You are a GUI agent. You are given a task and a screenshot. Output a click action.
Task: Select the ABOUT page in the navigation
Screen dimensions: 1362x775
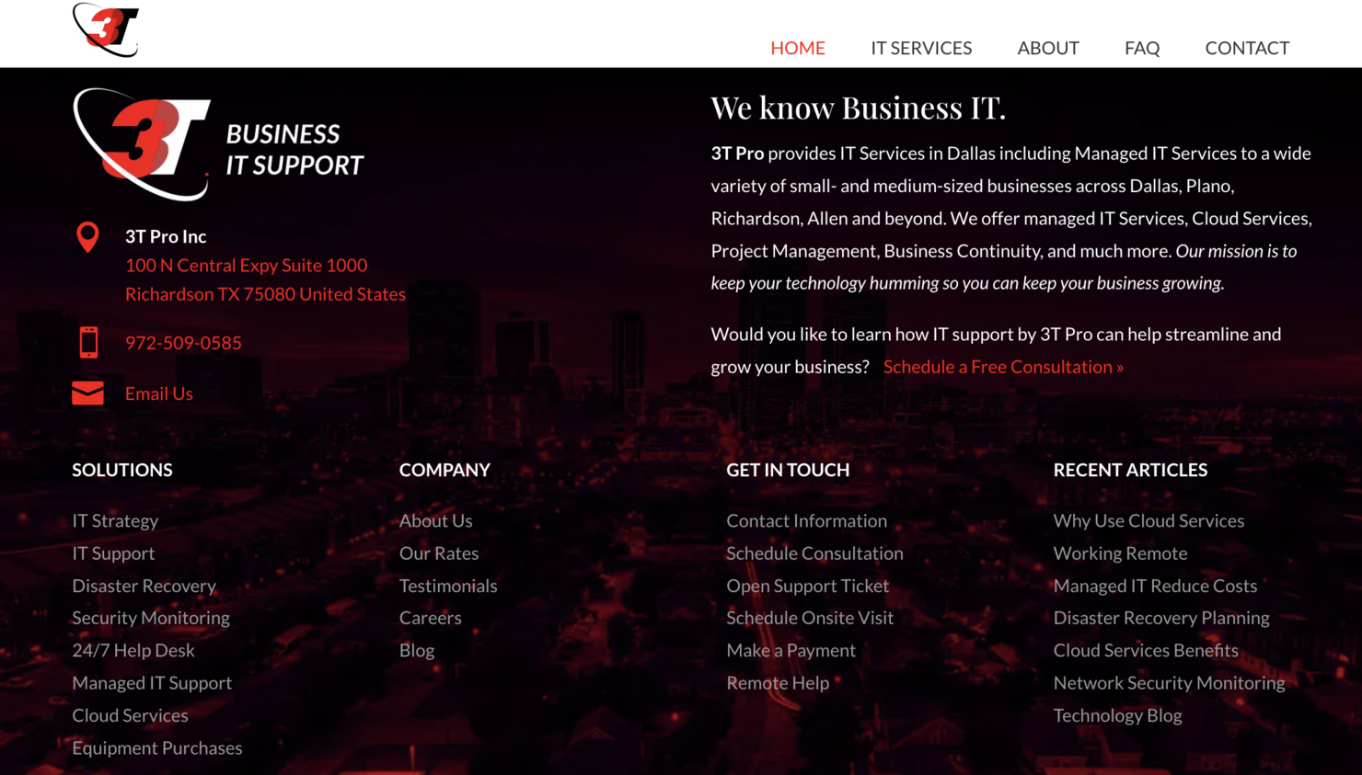[1047, 48]
